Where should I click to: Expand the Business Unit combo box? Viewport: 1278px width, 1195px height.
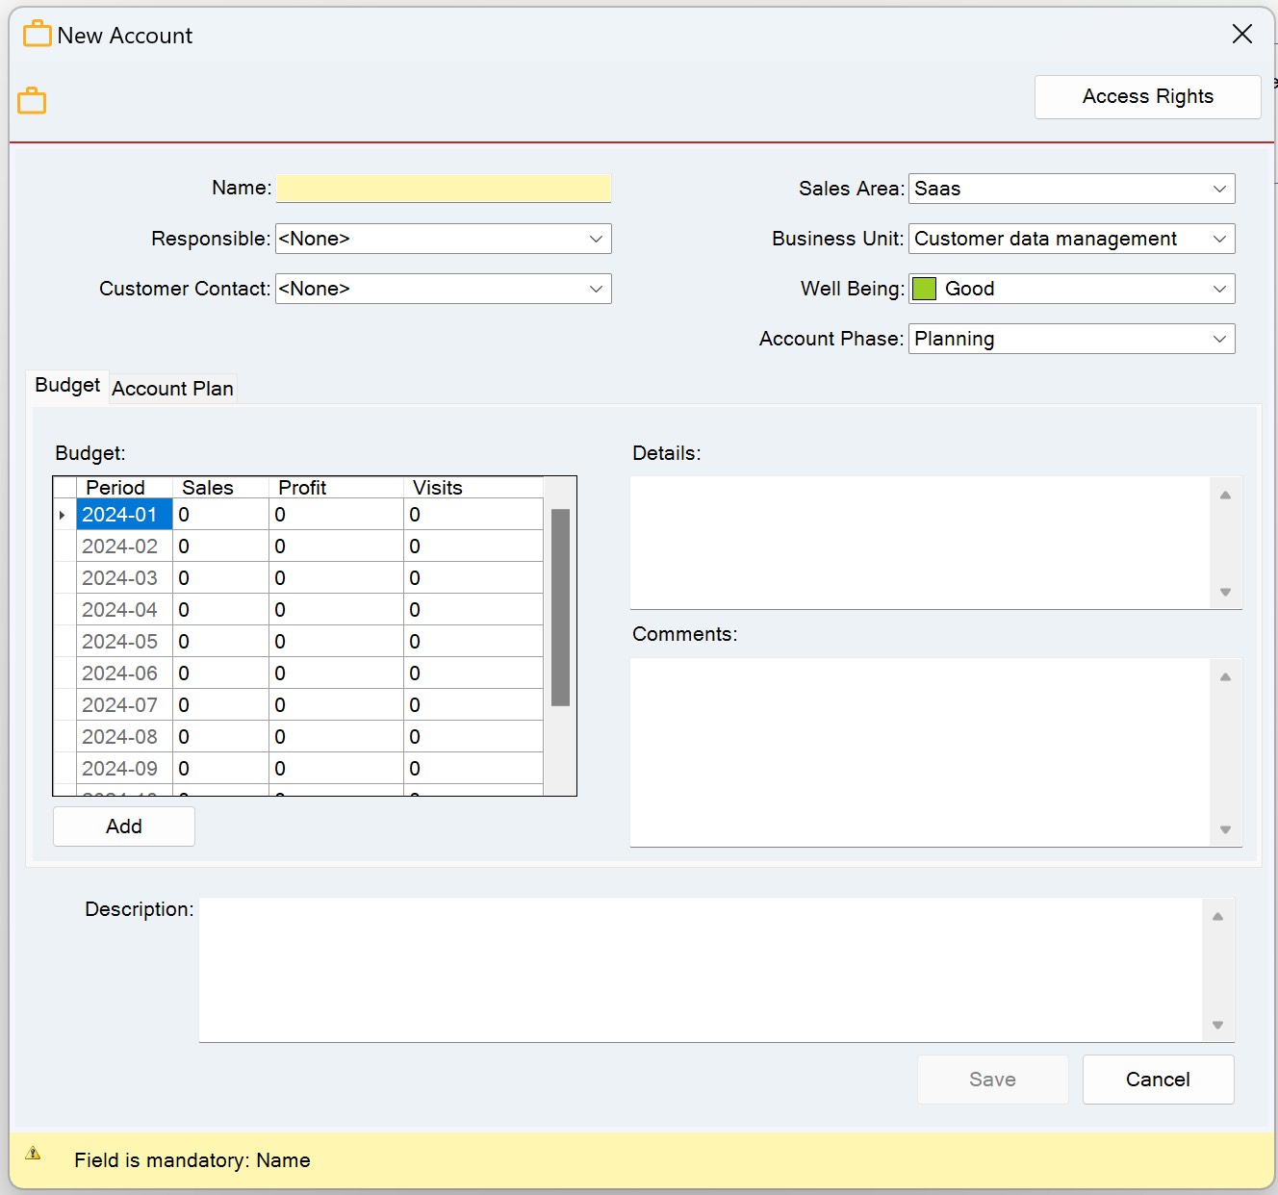(1072, 239)
